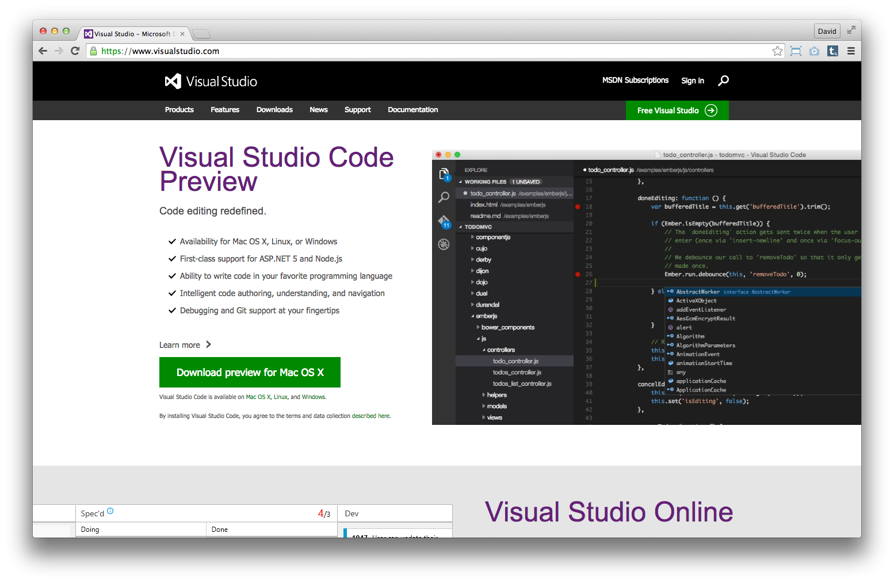Click the David profile button
The image size is (894, 583).
click(827, 31)
